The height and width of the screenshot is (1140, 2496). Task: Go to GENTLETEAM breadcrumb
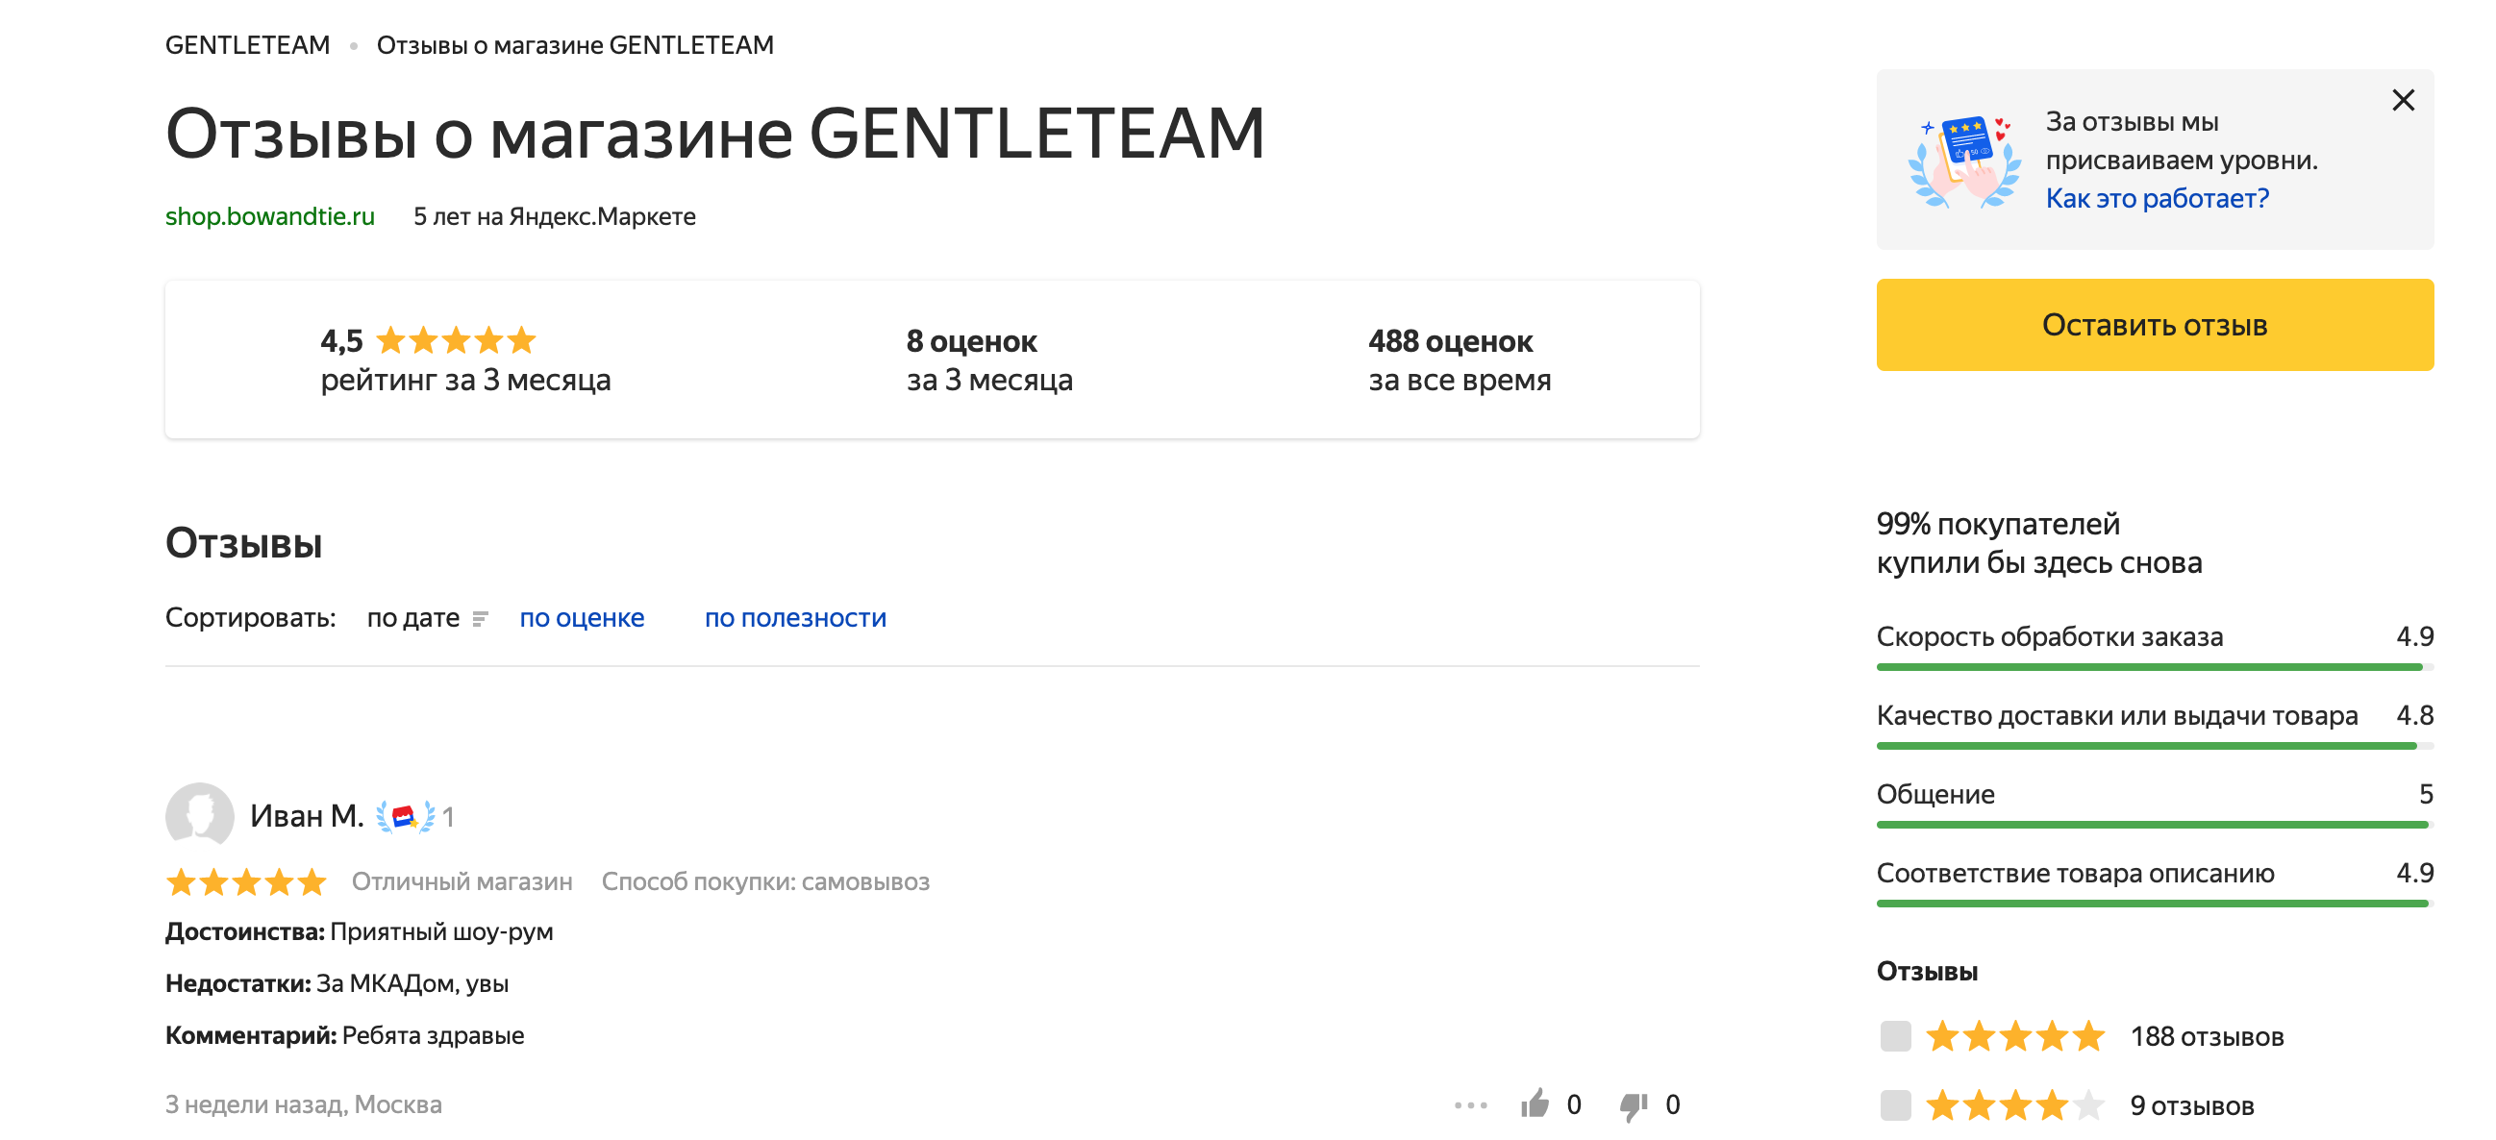(247, 45)
